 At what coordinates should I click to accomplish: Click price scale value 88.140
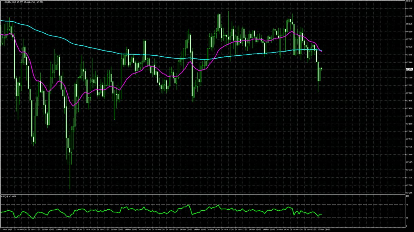click(409, 1)
